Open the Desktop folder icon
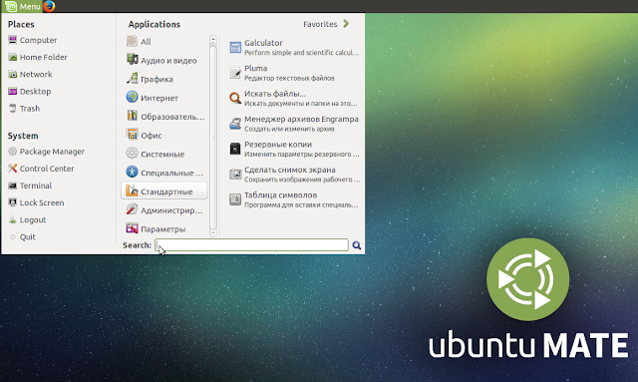 pos(13,91)
